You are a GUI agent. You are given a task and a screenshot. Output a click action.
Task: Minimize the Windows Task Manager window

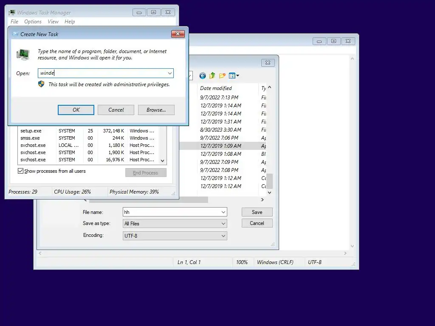(x=139, y=12)
